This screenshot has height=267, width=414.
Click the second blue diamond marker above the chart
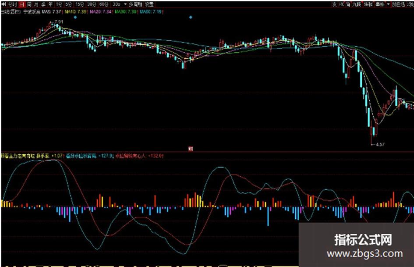pyautogui.click(x=191, y=18)
